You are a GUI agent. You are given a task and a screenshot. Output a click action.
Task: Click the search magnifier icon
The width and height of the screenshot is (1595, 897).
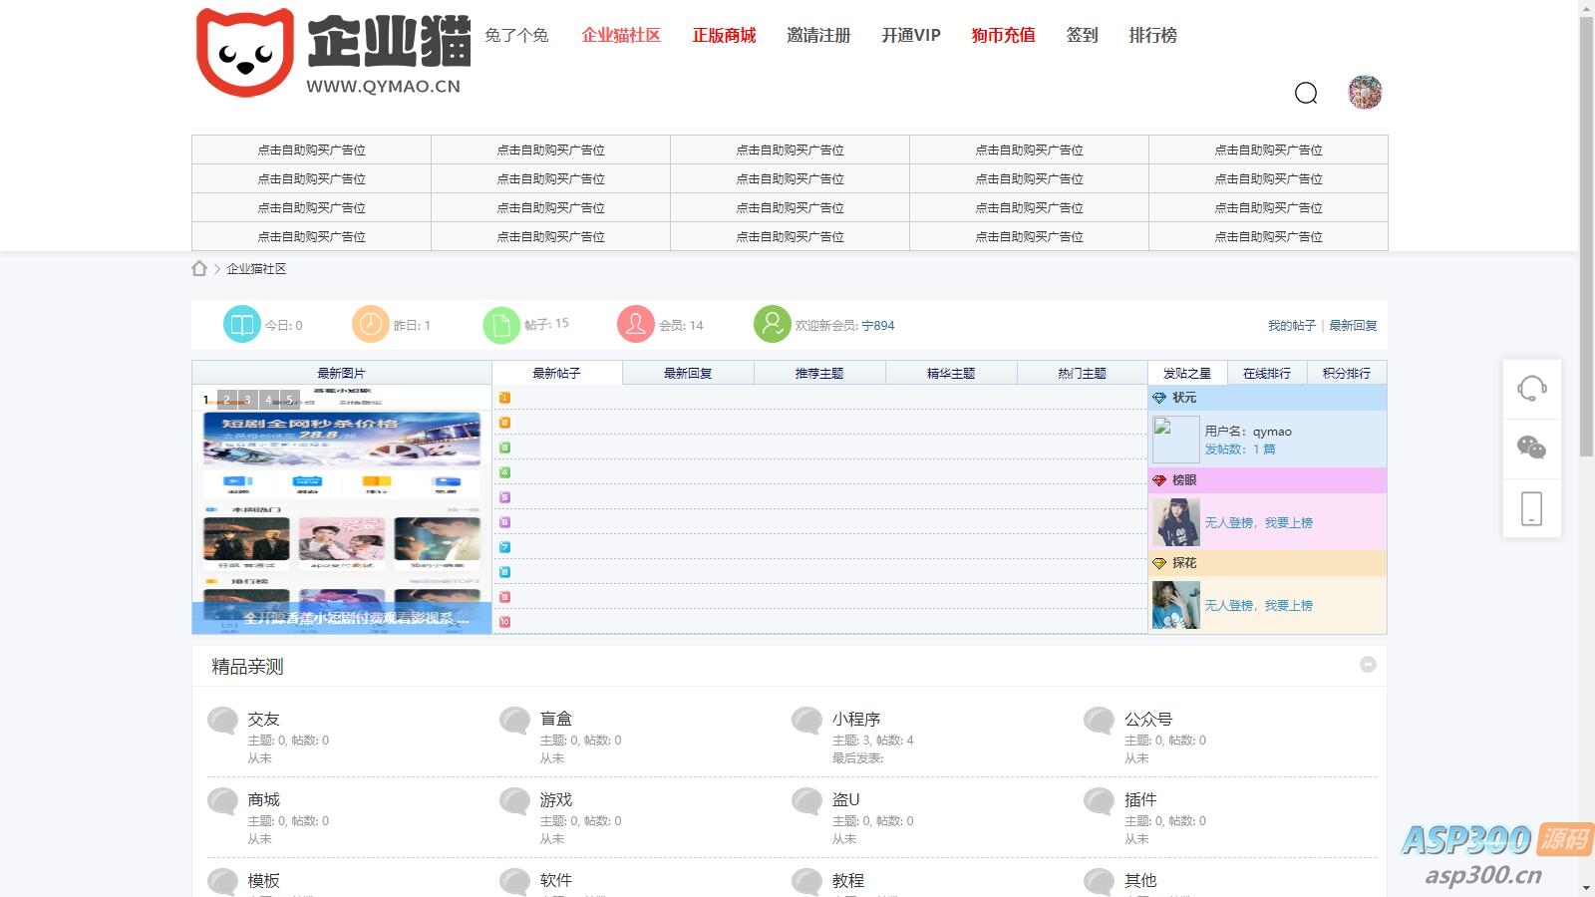pos(1307,94)
